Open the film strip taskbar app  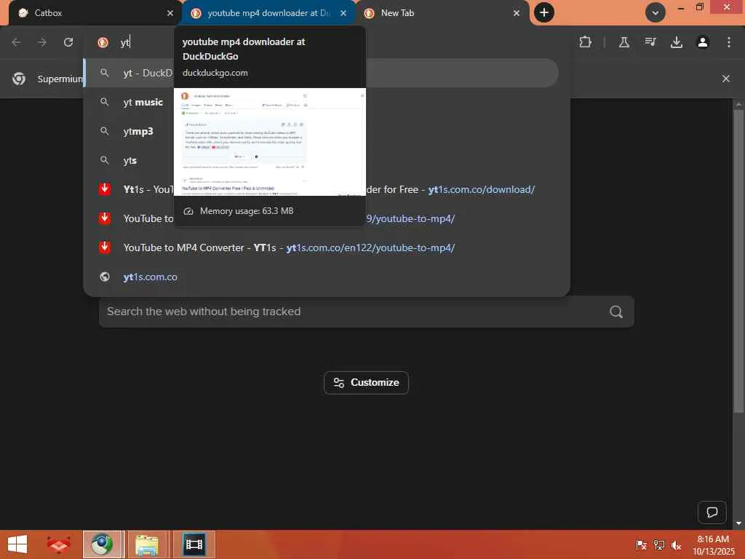pos(194,544)
